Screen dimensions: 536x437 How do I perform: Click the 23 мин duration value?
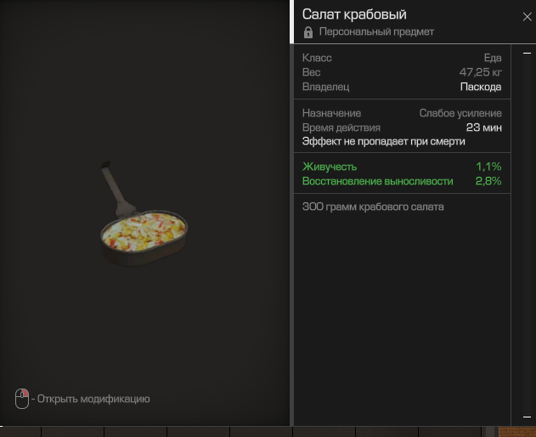click(x=483, y=128)
